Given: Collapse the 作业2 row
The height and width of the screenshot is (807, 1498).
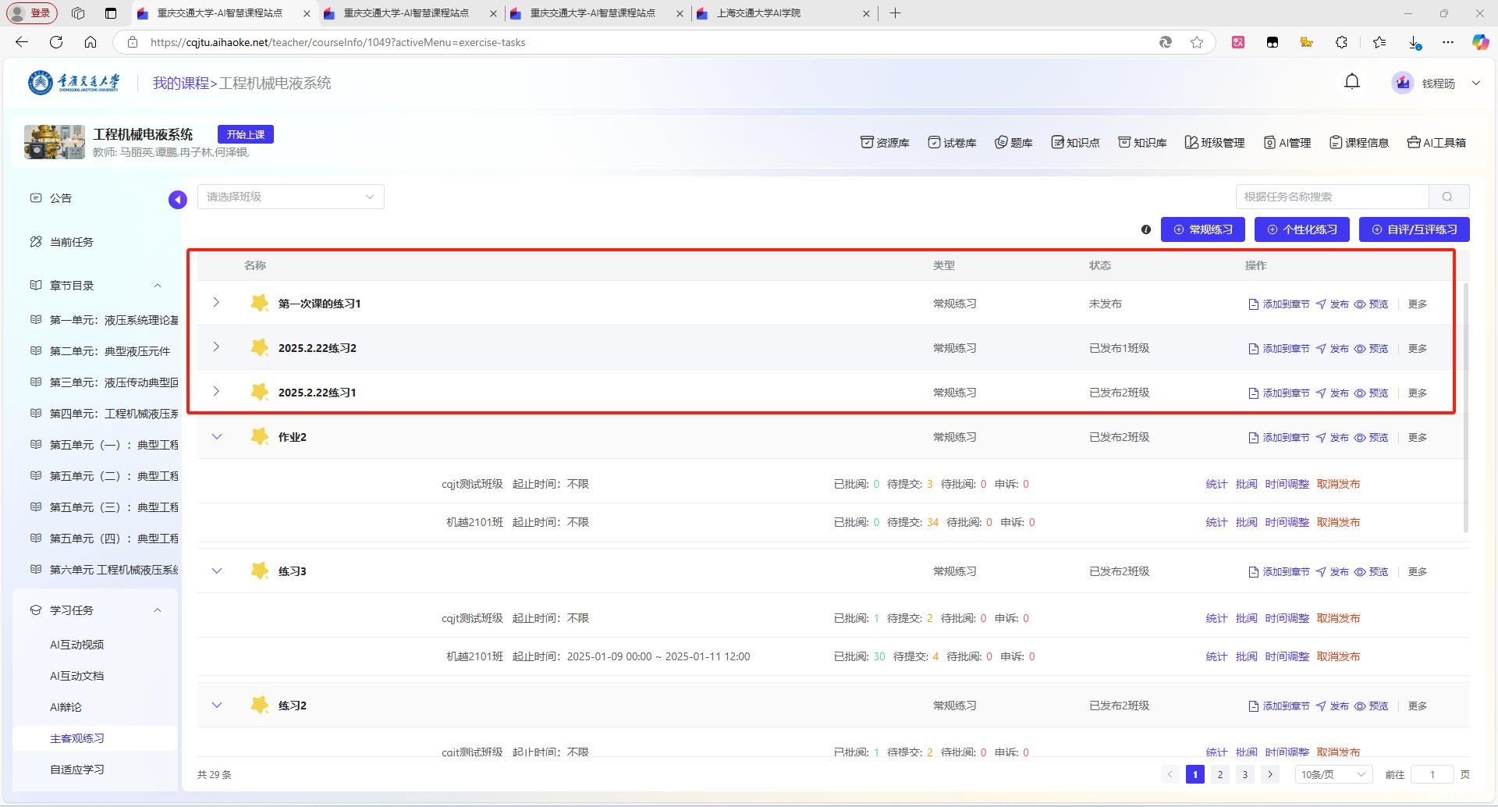Looking at the screenshot, I should [217, 437].
